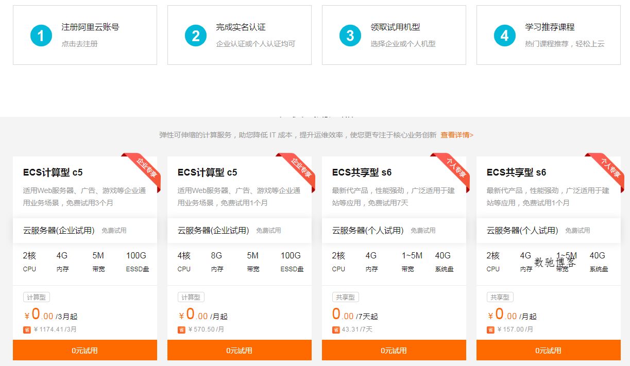Click 5M 带宽 on the 2核 c5 card
The image size is (630, 366).
(98, 262)
